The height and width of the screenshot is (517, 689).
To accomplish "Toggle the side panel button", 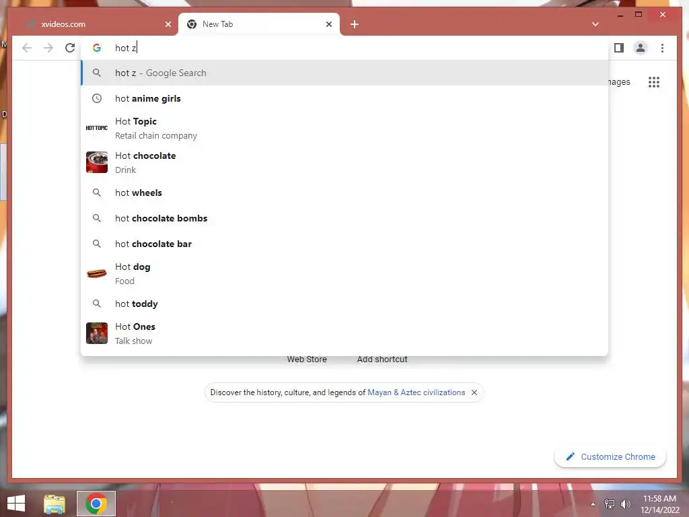I will pos(619,48).
